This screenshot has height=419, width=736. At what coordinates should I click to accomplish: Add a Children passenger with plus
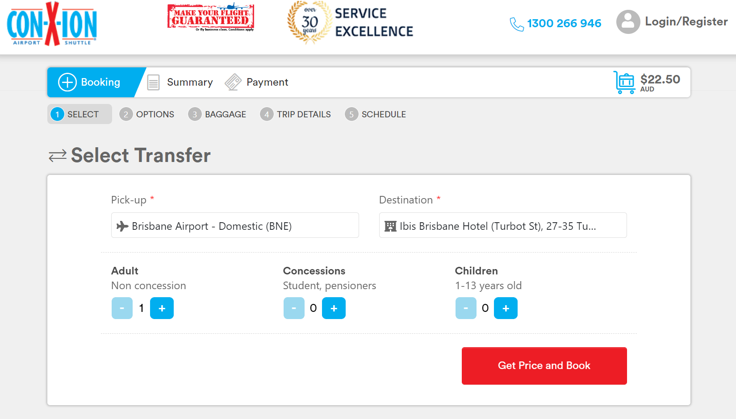pos(506,308)
